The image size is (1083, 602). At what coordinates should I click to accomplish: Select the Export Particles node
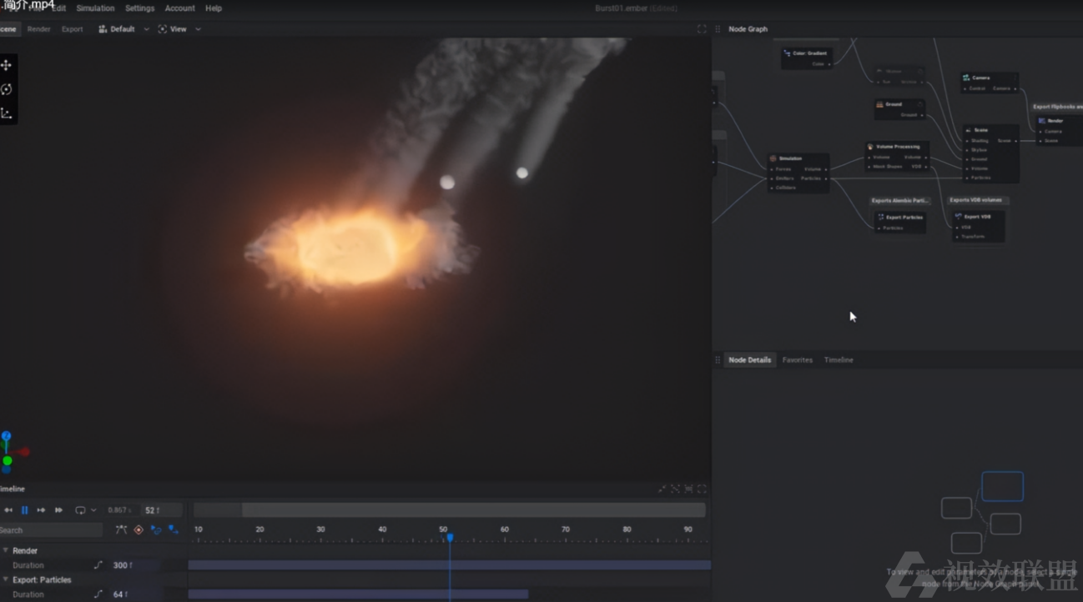click(900, 222)
